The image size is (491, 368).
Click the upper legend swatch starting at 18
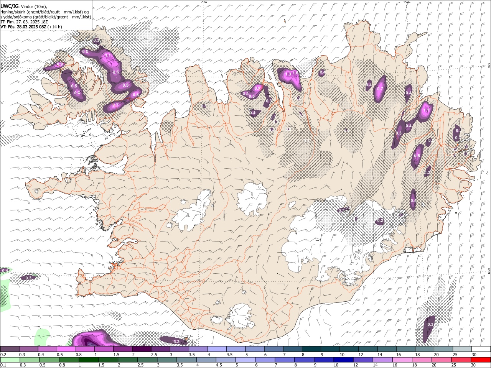pos(425,349)
